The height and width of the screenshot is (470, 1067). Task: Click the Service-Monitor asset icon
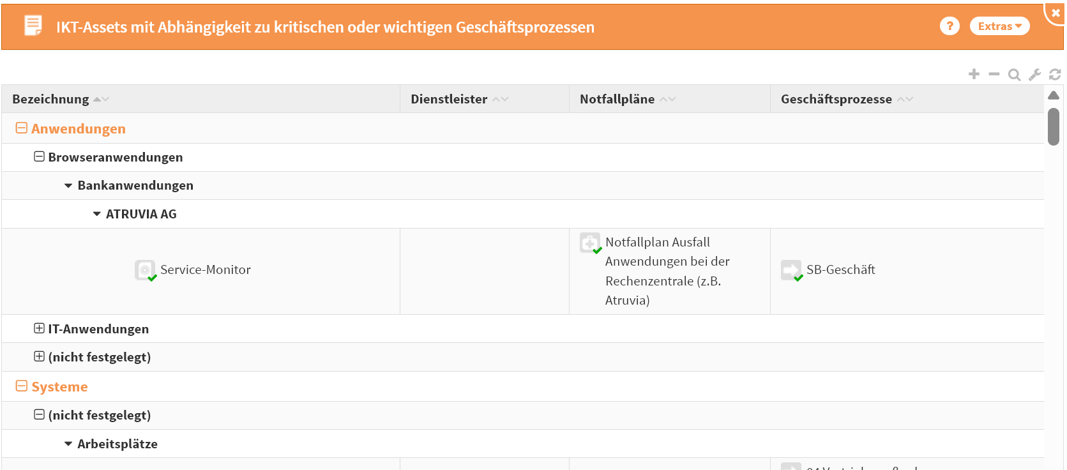tap(145, 270)
